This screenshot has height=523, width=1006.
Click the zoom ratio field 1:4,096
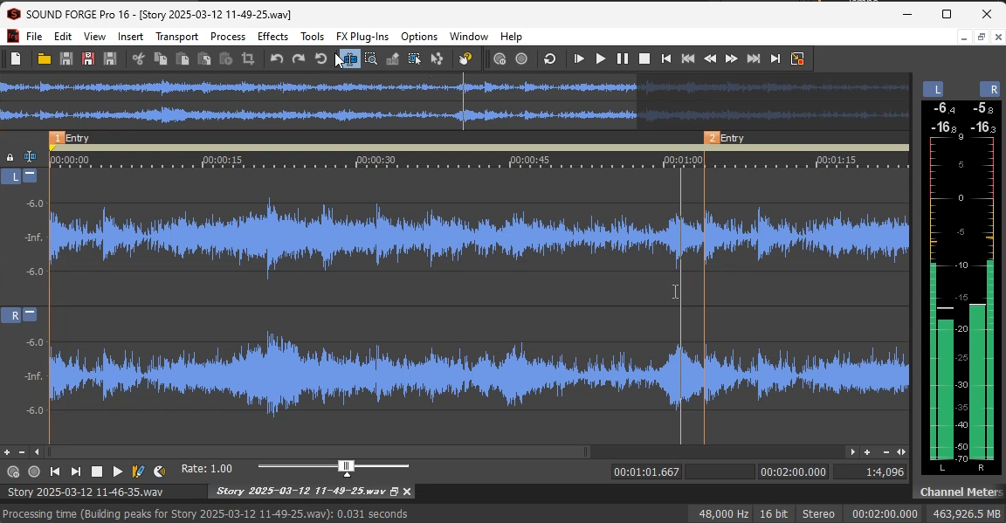tap(871, 472)
